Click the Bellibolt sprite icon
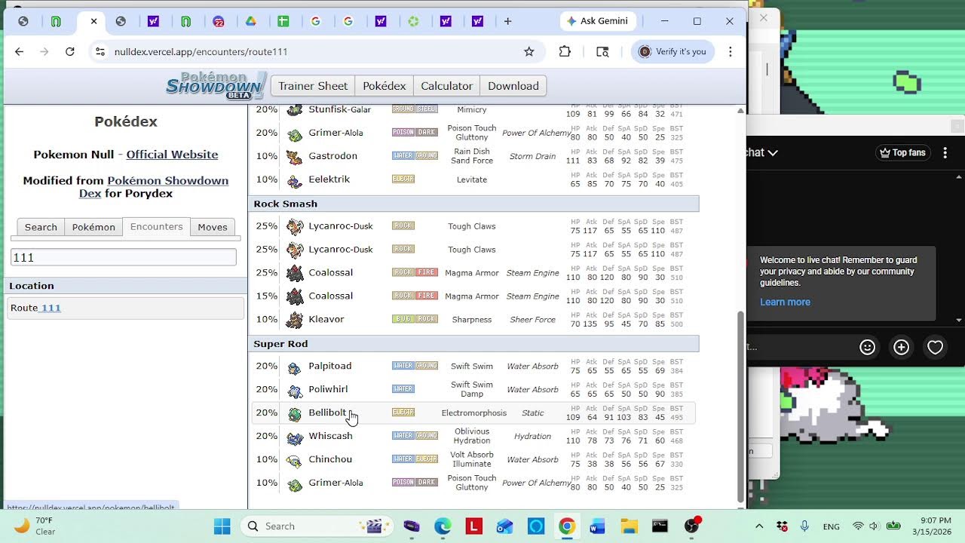The height and width of the screenshot is (543, 965). click(x=295, y=413)
